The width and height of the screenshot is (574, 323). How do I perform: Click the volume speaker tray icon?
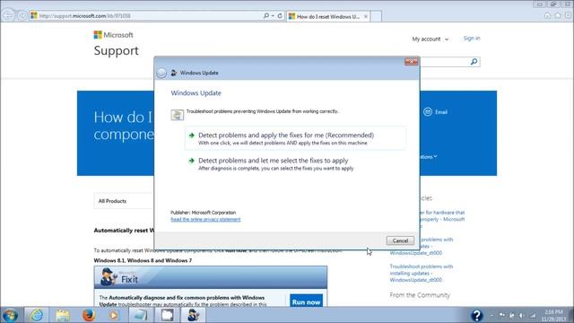coord(522,315)
